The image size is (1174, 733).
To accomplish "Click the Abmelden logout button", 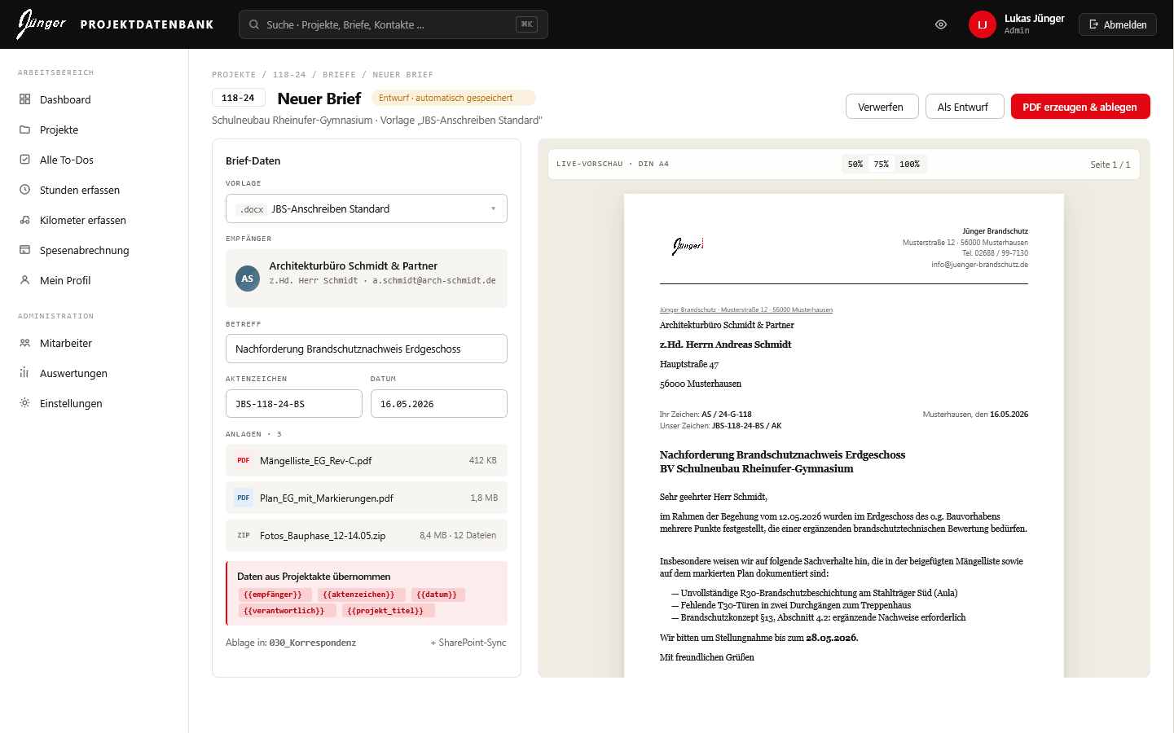I will (x=1118, y=24).
